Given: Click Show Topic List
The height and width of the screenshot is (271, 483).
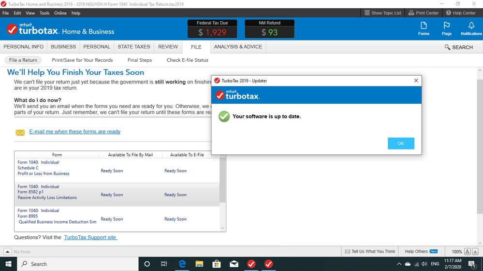Looking at the screenshot, I should click(x=382, y=13).
